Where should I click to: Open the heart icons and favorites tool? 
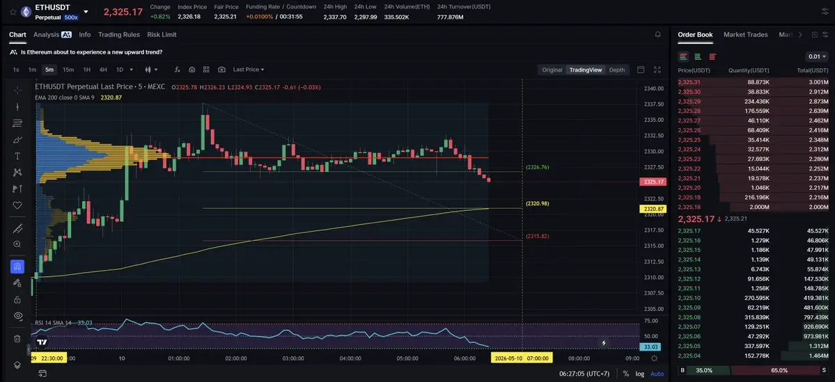[x=17, y=205]
